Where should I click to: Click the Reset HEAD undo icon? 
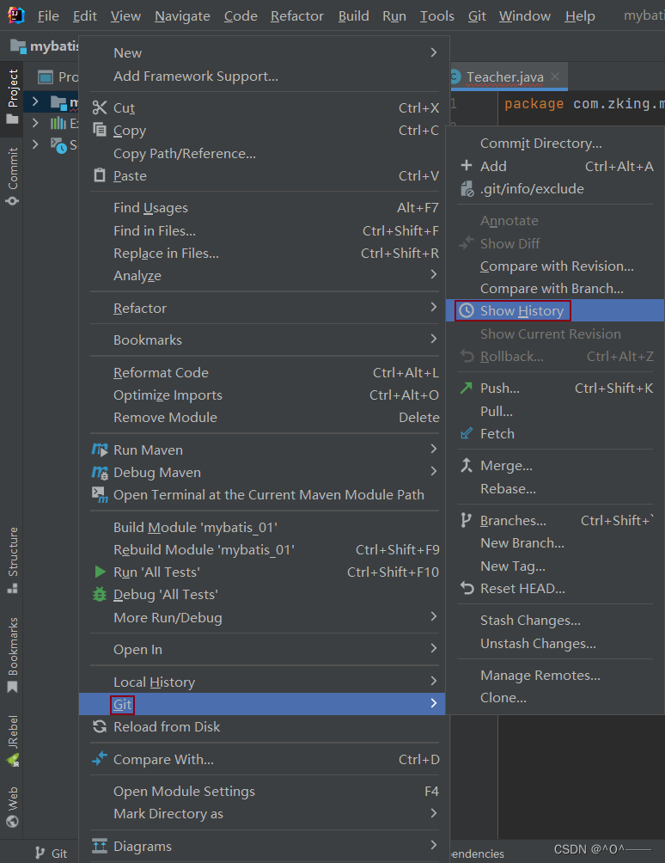(x=467, y=589)
